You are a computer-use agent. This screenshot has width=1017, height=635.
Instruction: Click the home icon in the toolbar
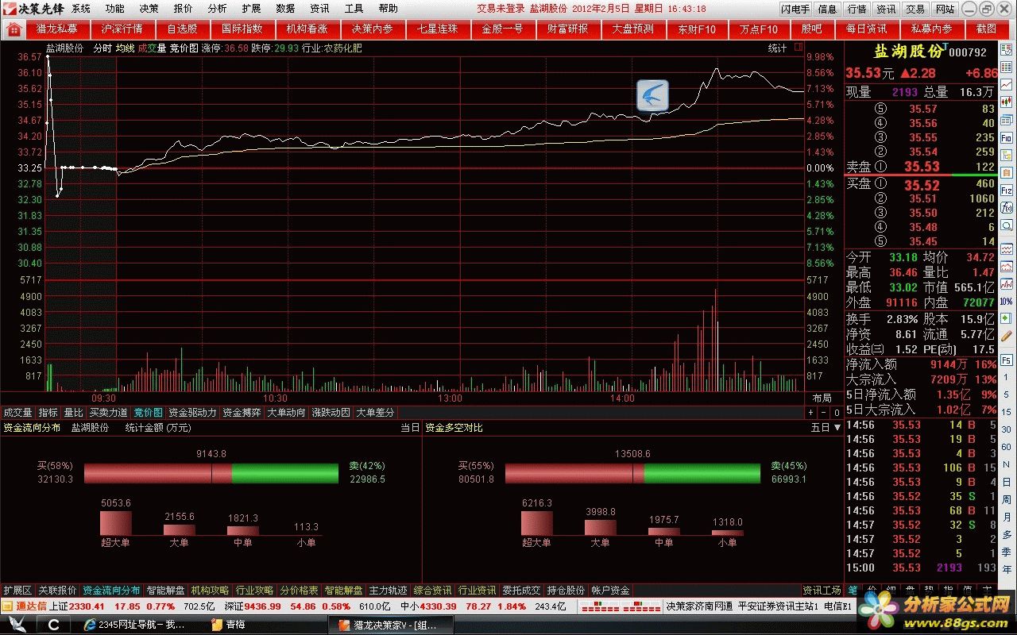click(14, 29)
